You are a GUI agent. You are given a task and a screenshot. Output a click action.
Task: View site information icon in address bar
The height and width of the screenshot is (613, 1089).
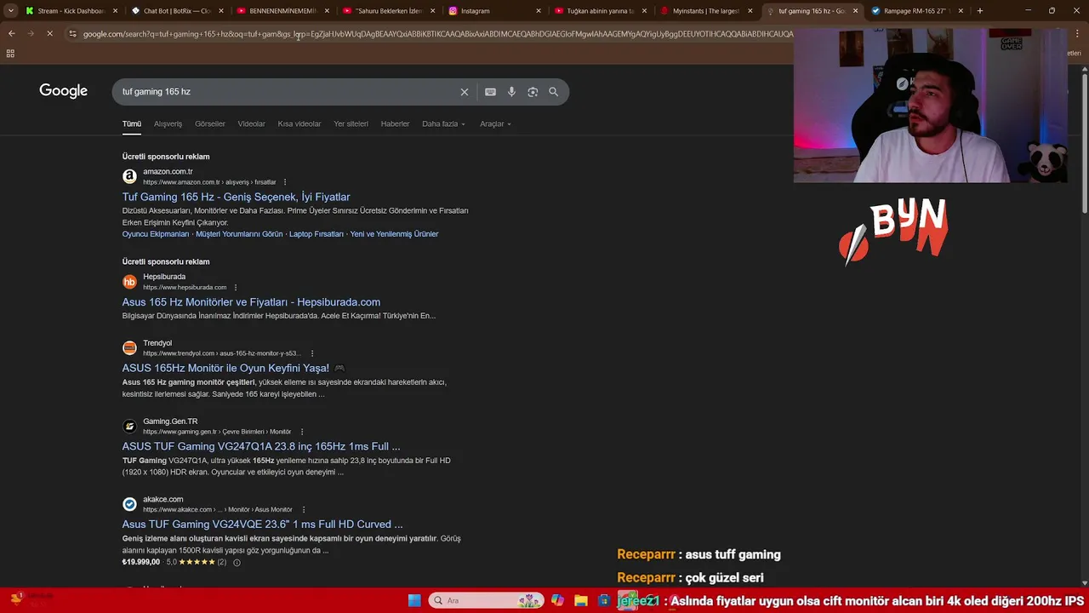point(72,34)
